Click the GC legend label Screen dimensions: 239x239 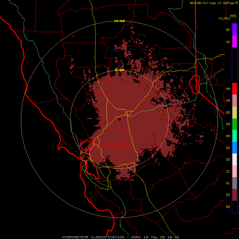(x=228, y=183)
